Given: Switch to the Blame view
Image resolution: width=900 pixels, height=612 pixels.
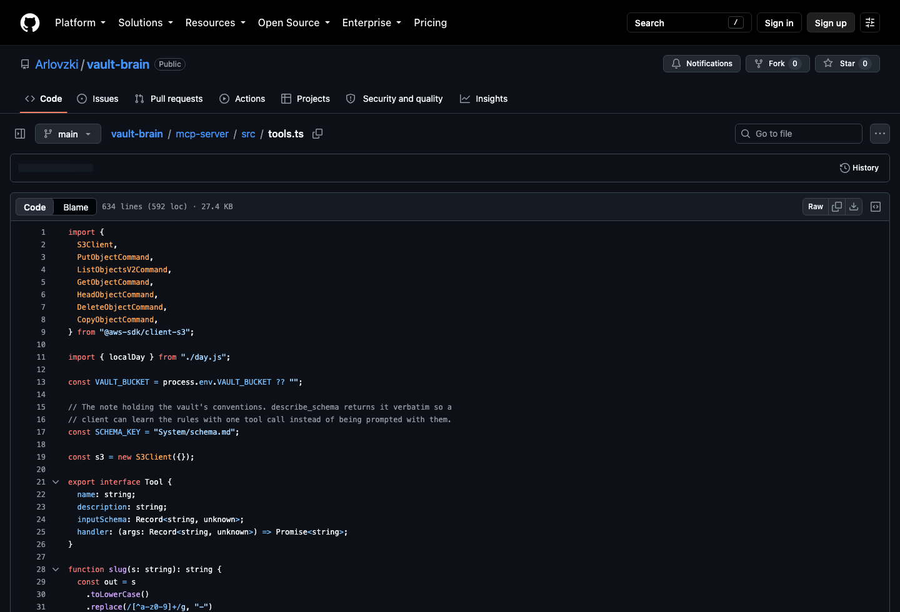Looking at the screenshot, I should (76, 207).
